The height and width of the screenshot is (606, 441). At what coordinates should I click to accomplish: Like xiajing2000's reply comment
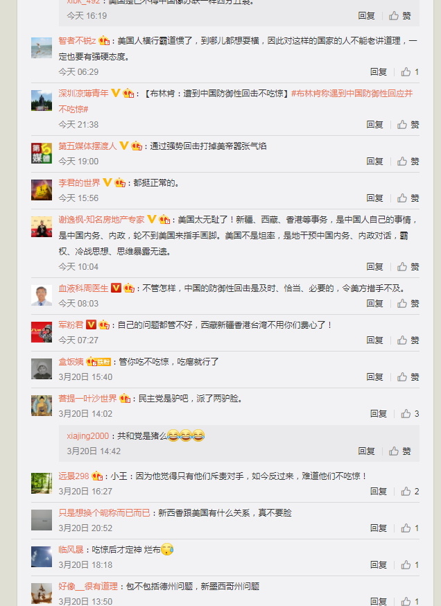click(x=400, y=451)
